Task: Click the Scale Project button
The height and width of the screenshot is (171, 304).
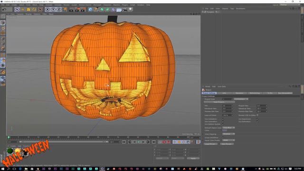Action: pos(219,102)
